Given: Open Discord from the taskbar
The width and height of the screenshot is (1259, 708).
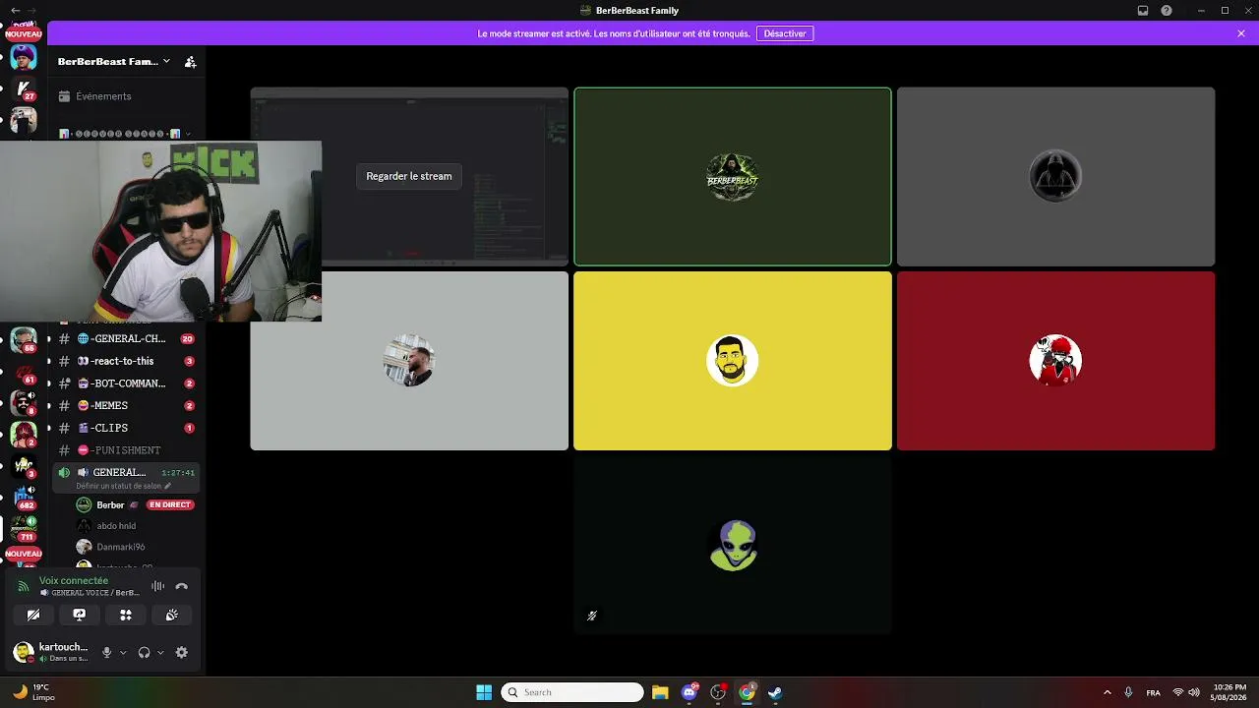Looking at the screenshot, I should (x=689, y=692).
